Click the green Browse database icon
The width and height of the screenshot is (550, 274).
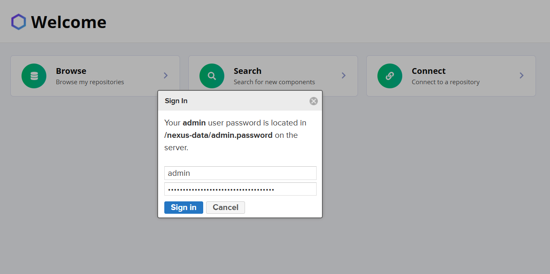click(x=34, y=76)
